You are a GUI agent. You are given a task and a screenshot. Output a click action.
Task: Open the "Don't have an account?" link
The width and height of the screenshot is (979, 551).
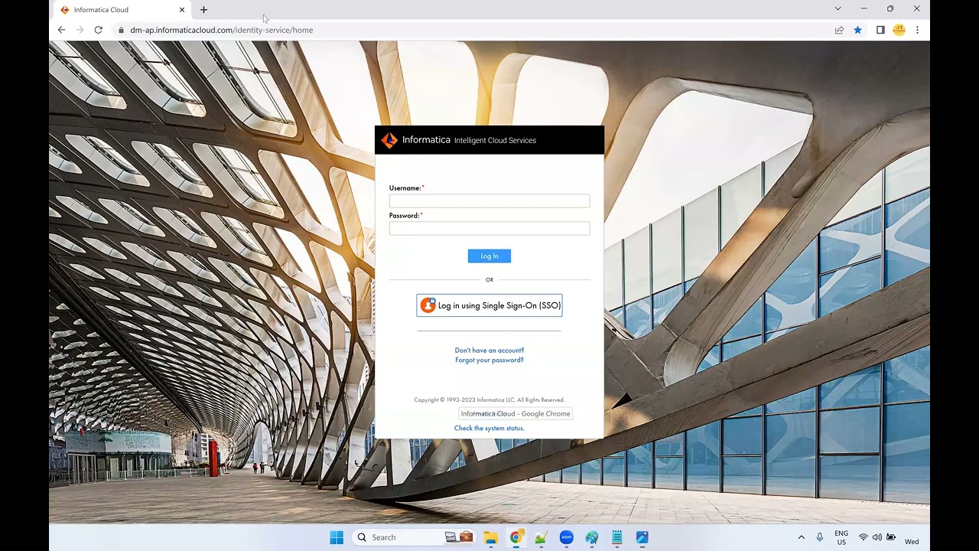coord(489,350)
